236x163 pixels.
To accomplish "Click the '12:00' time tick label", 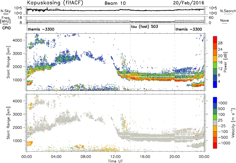I will pos(115,157).
